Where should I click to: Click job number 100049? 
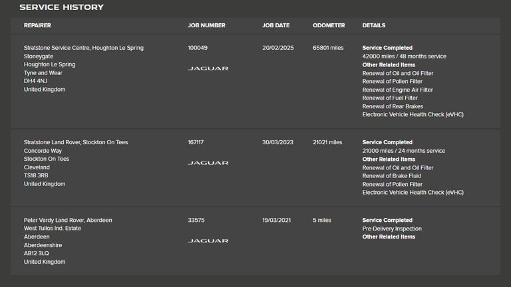point(198,48)
